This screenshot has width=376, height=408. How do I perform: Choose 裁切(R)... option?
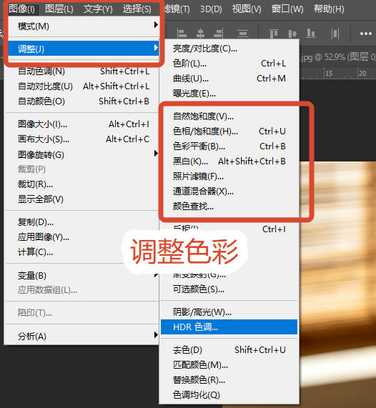82,184
